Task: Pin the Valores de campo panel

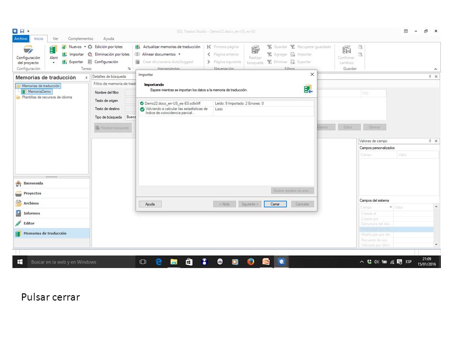Action: pos(430,141)
